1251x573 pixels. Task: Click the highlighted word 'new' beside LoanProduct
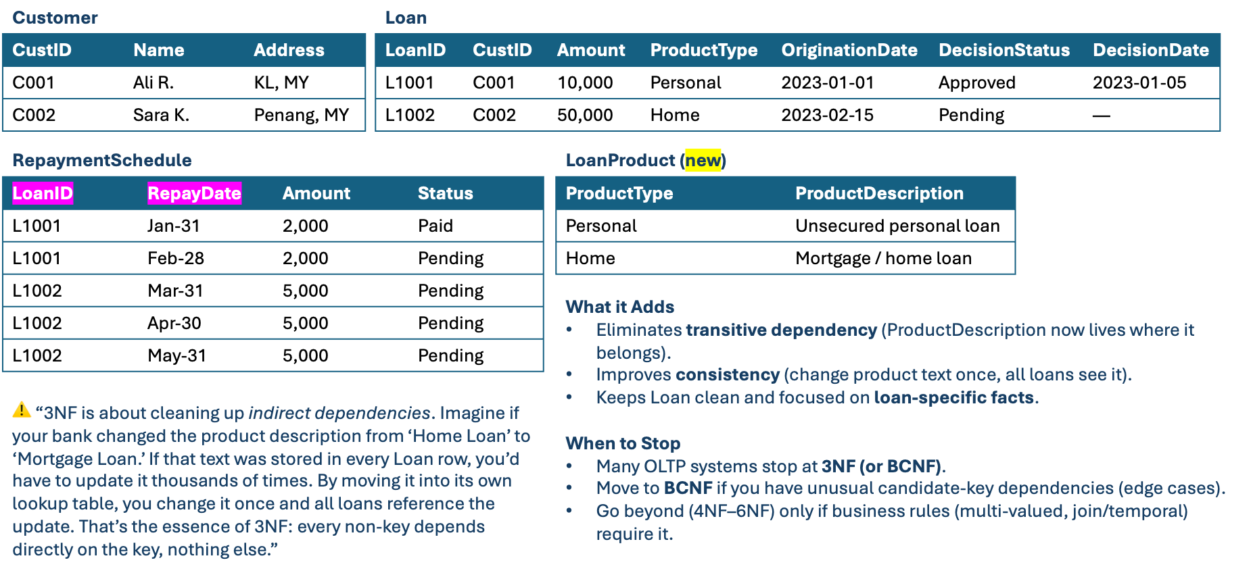coord(703,160)
